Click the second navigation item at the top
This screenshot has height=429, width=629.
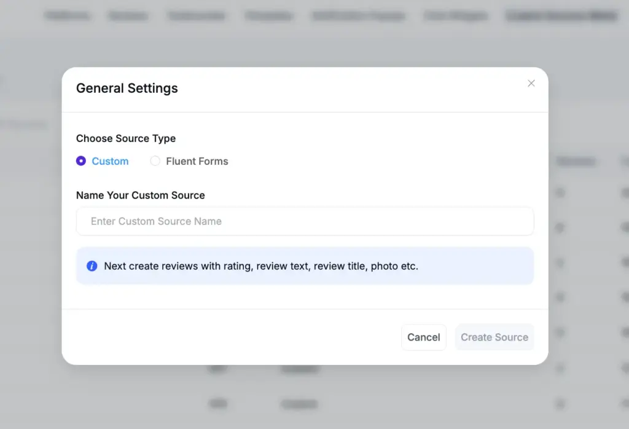[128, 15]
